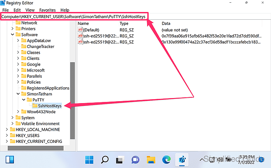Select the HKEY_LOCAL_MACHINE hive

click(38, 129)
